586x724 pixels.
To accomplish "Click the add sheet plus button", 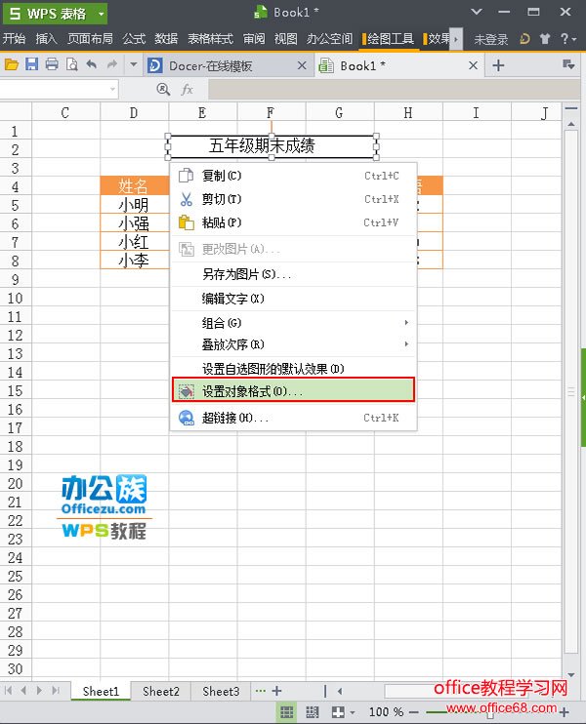I will coord(276,691).
